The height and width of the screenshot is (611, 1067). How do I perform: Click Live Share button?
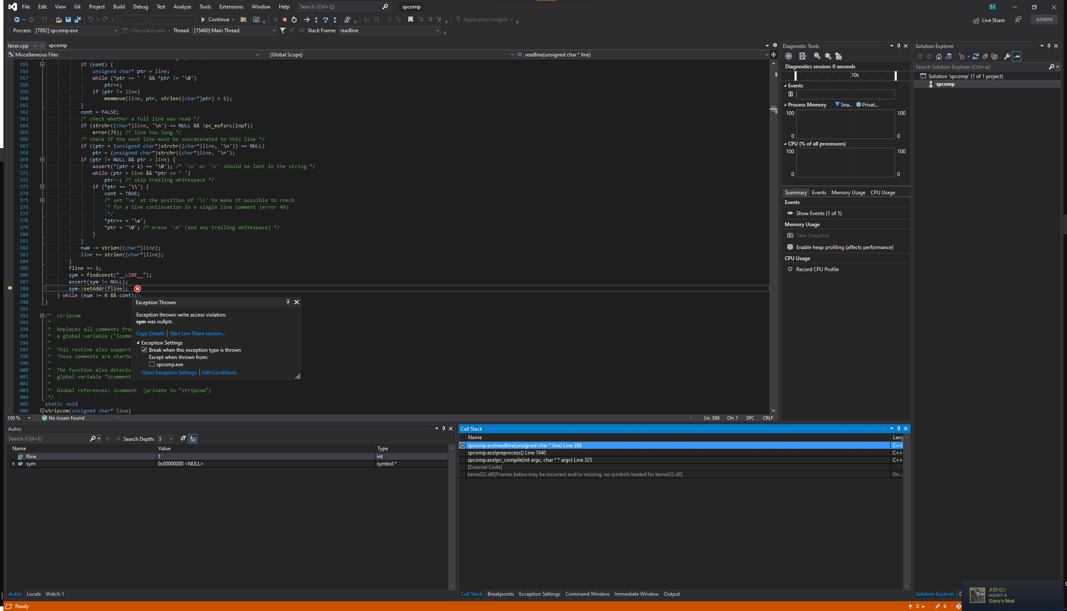pos(989,20)
